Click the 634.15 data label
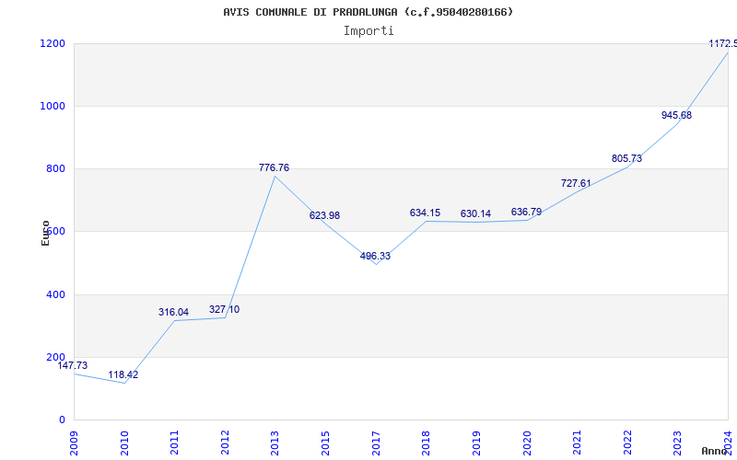 [x=425, y=213]
